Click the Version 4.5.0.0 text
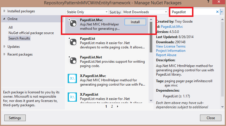Image resolution: width=226 pixels, height=126 pixels. pos(167,32)
